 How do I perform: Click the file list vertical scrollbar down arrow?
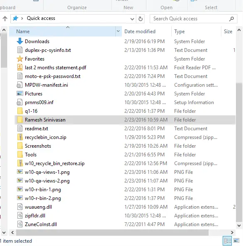click(239, 225)
